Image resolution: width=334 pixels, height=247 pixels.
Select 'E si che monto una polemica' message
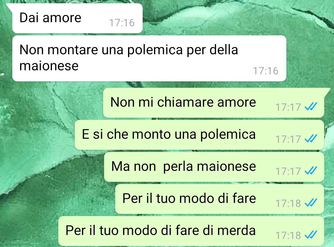(x=199, y=135)
